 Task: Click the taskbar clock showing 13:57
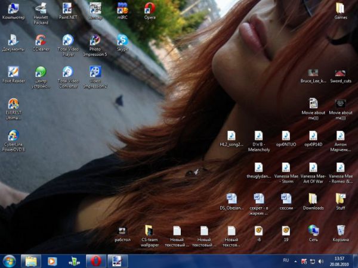pyautogui.click(x=339, y=261)
